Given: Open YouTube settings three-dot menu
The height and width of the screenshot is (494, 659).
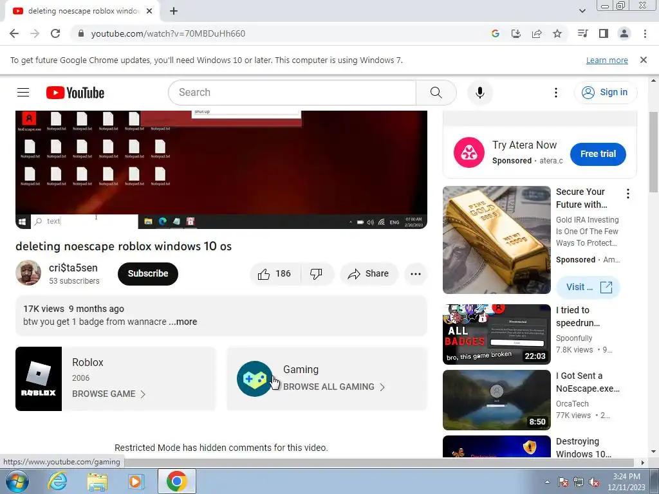Looking at the screenshot, I should (x=555, y=93).
